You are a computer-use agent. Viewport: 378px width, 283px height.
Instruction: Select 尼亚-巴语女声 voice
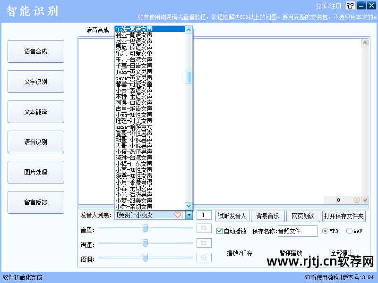(150, 42)
